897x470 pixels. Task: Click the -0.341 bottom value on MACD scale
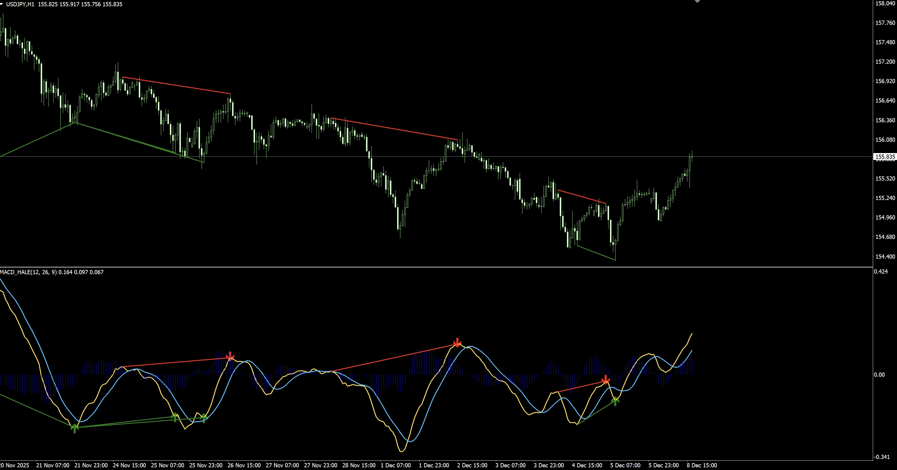(x=881, y=457)
